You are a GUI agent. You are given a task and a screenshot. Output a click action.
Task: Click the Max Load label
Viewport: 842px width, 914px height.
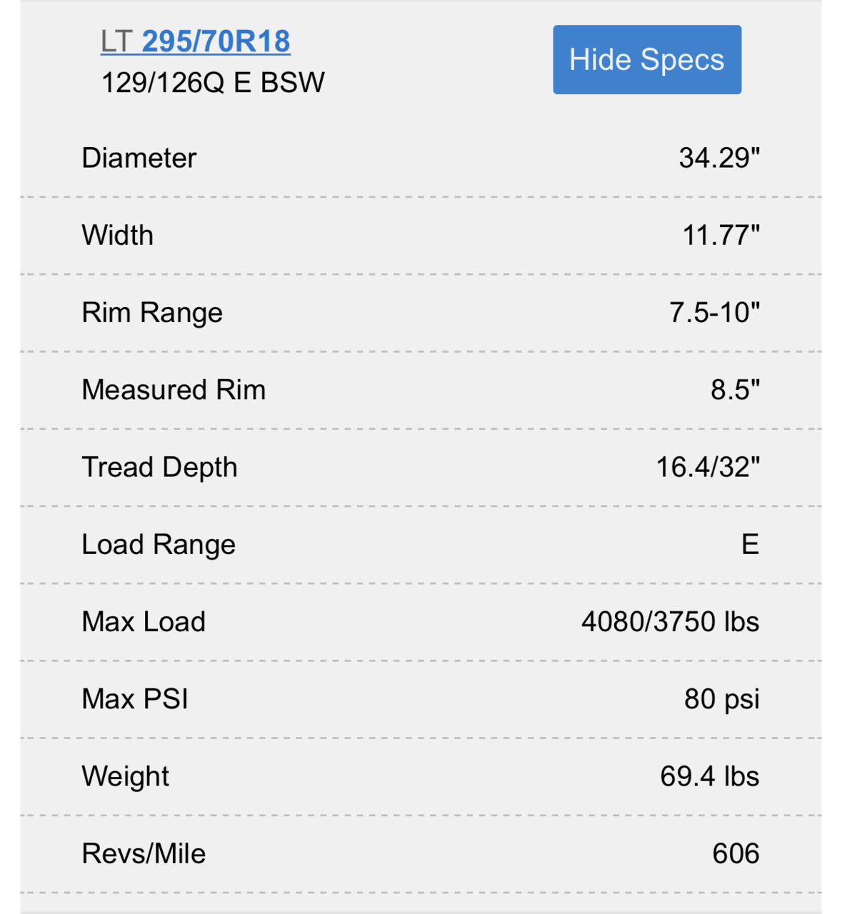point(144,622)
